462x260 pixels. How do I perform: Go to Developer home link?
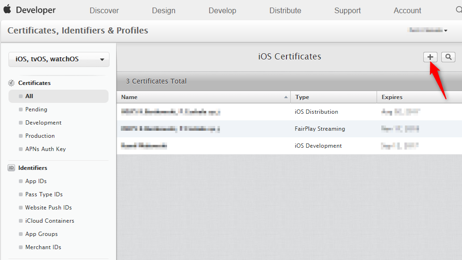(x=35, y=10)
